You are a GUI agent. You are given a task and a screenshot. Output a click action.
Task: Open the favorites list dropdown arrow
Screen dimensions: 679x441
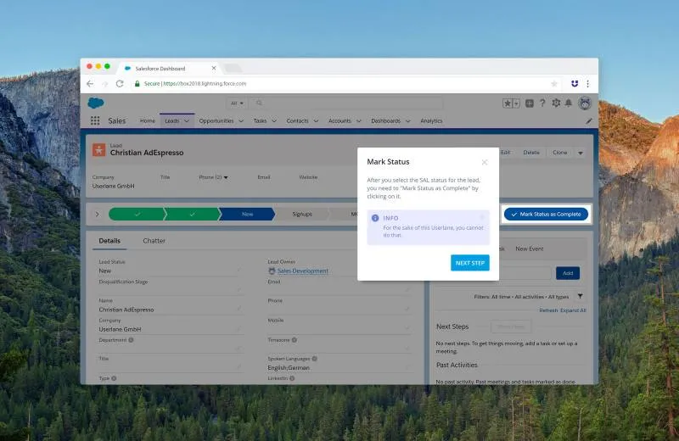516,103
